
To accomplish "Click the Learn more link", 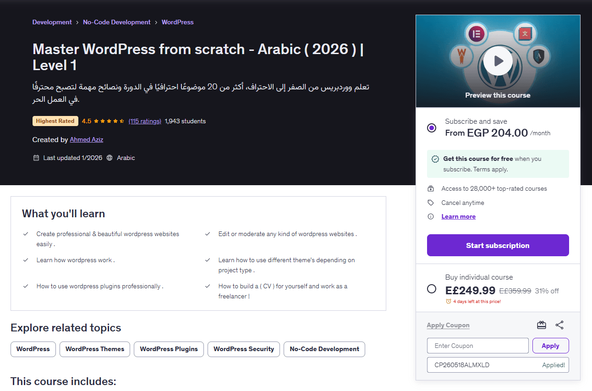I will [459, 216].
